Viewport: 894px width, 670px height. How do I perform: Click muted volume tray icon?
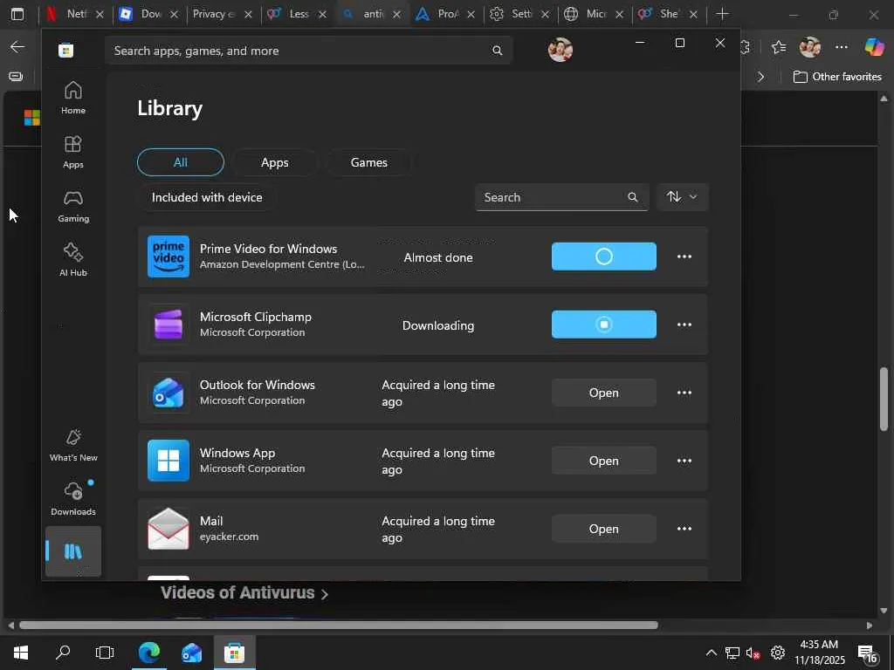coord(753,653)
